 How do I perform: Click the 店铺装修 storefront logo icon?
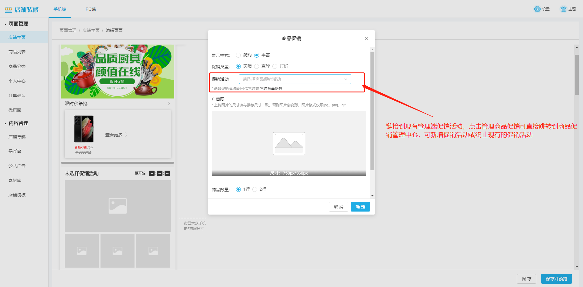(8, 9)
